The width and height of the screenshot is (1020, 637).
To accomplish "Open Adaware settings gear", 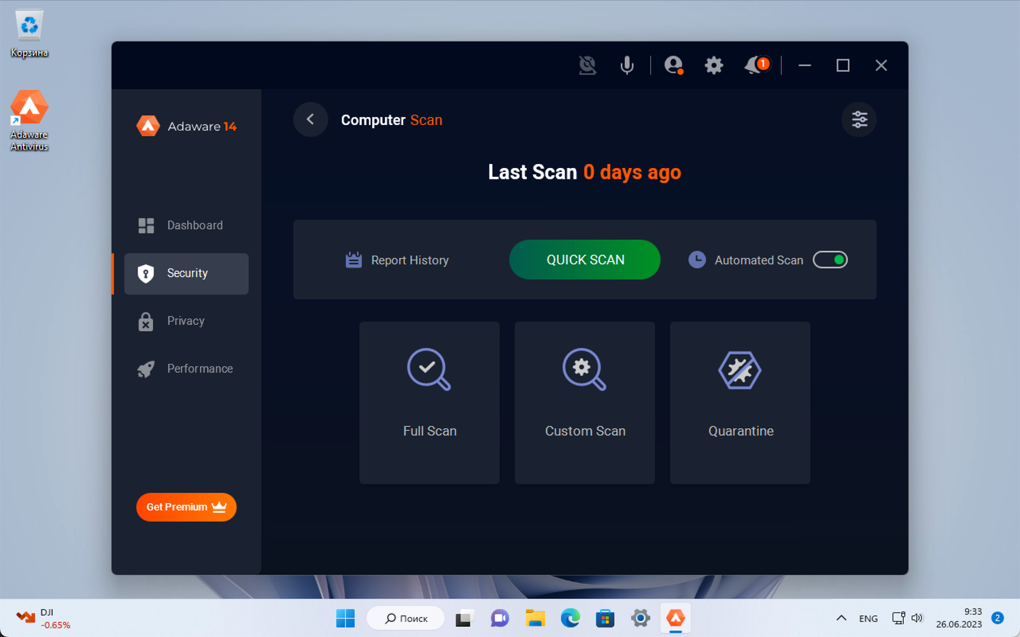I will click(x=713, y=65).
